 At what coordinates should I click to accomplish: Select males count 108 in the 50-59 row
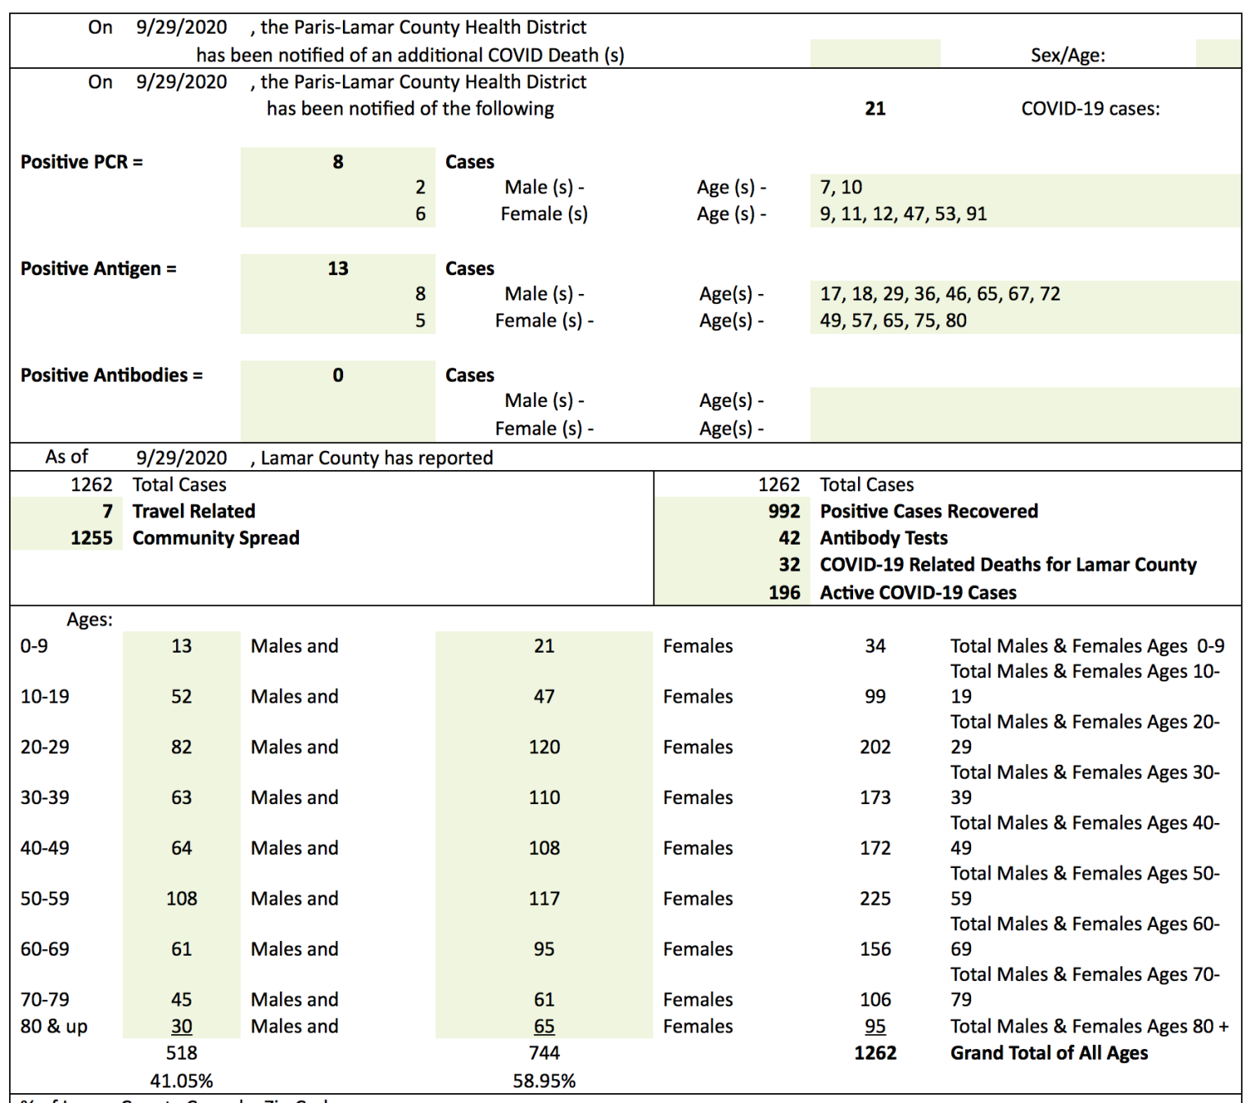(x=182, y=898)
